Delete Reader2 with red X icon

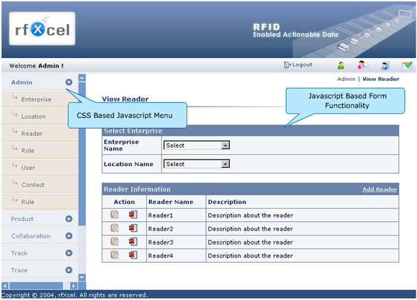point(133,228)
